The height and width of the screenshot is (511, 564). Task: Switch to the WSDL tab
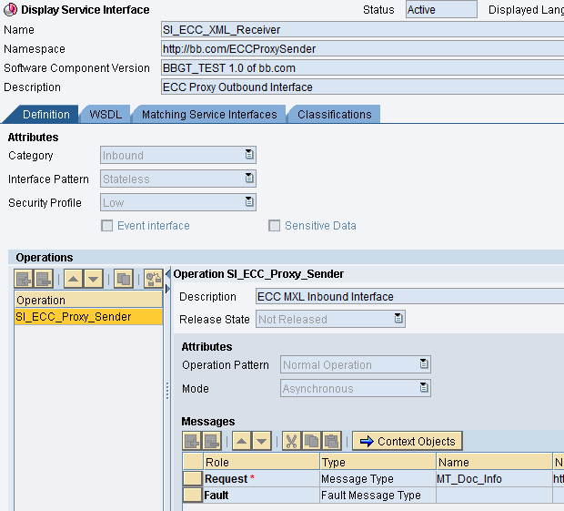click(x=106, y=115)
